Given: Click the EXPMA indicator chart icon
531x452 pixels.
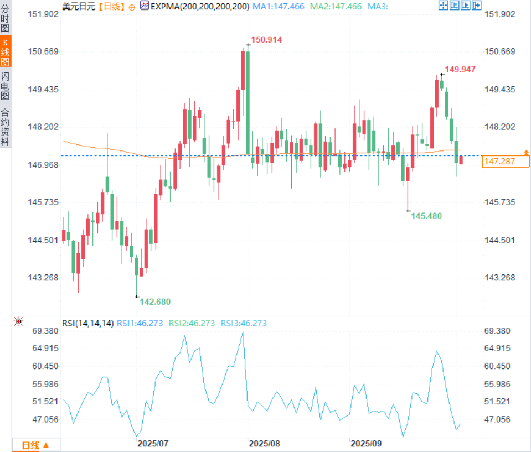Looking at the screenshot, I should click(x=145, y=6).
